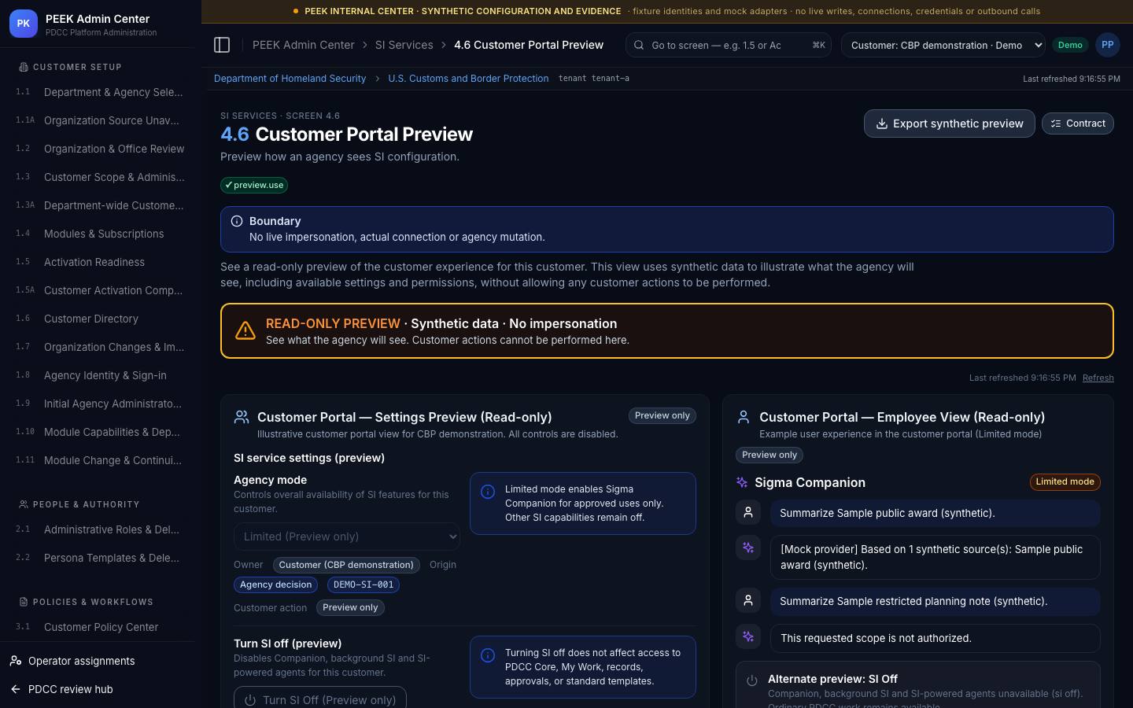
Task: Click the Sigma Companion sparkle icon
Action: click(741, 482)
